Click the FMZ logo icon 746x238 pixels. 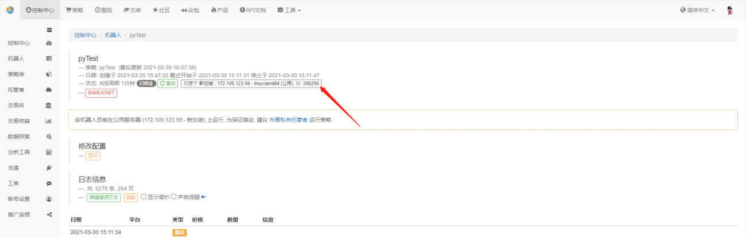[10, 10]
